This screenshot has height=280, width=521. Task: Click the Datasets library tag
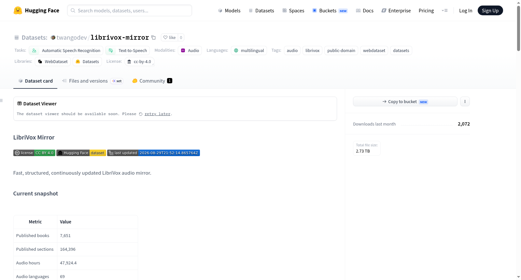click(x=87, y=61)
